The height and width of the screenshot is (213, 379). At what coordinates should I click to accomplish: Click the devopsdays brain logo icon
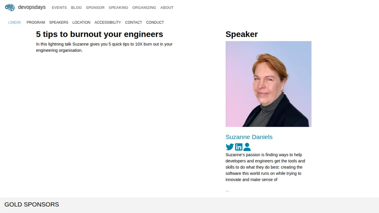(10, 7)
